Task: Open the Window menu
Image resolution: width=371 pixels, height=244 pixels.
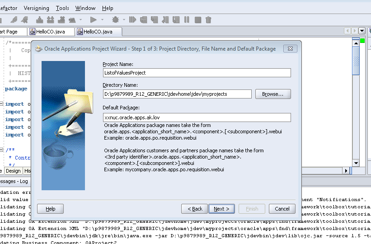Action: (85, 8)
